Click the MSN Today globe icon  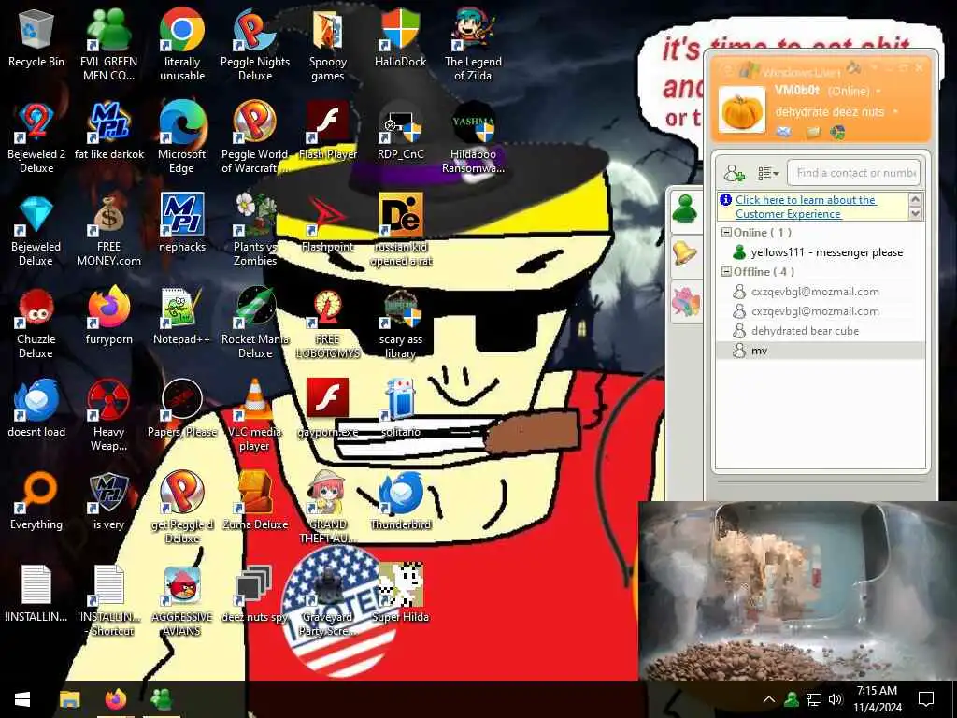pos(838,132)
